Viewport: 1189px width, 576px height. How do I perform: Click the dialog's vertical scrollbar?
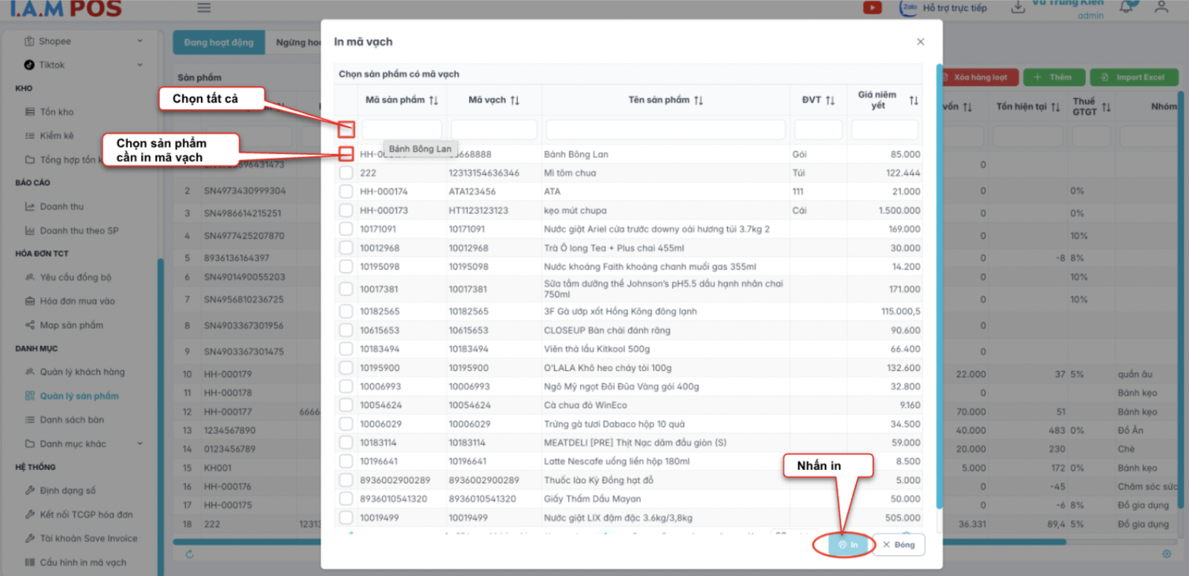tap(939, 286)
